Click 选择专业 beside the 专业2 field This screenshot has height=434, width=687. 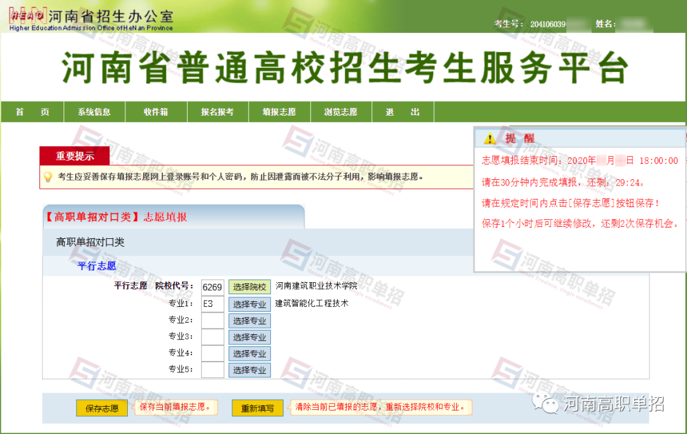(250, 320)
